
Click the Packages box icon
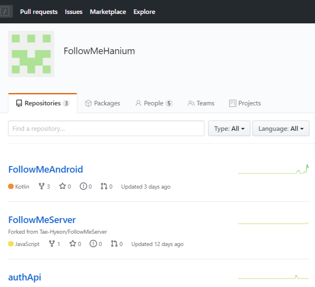[88, 103]
